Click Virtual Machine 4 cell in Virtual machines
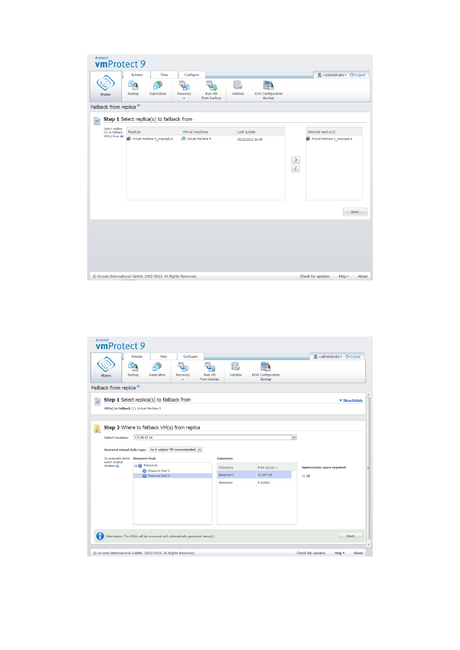The height and width of the screenshot is (650, 460). [198, 139]
